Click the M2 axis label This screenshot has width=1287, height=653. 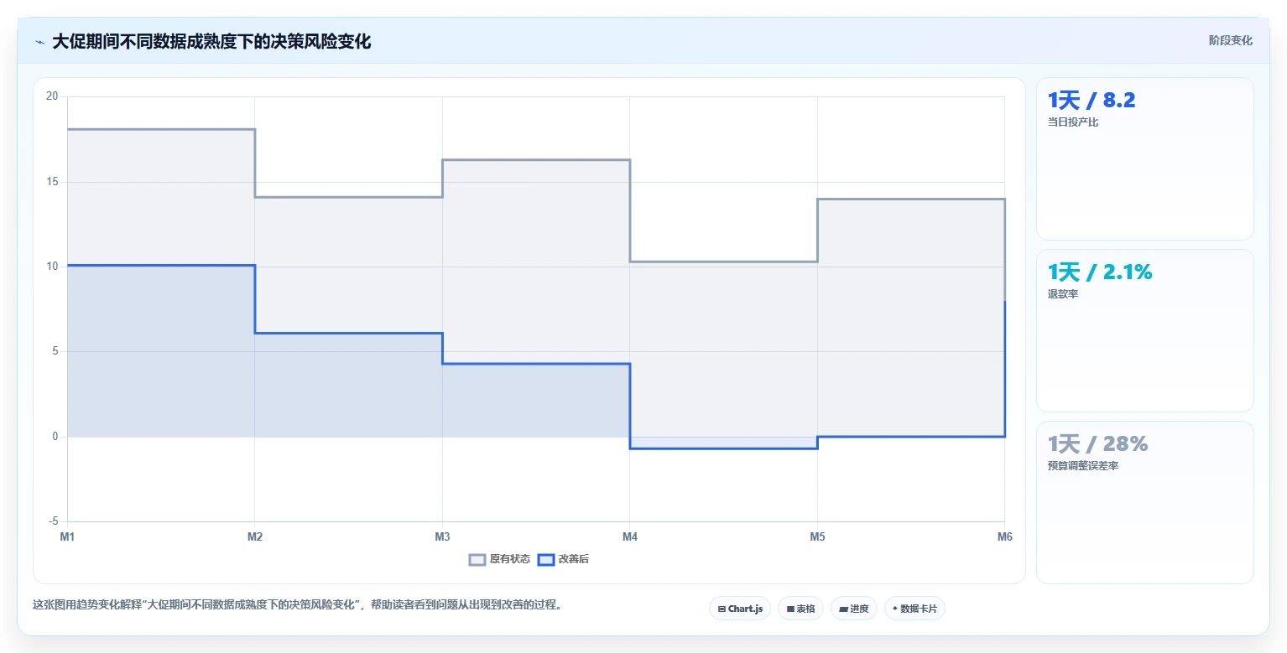pyautogui.click(x=255, y=536)
